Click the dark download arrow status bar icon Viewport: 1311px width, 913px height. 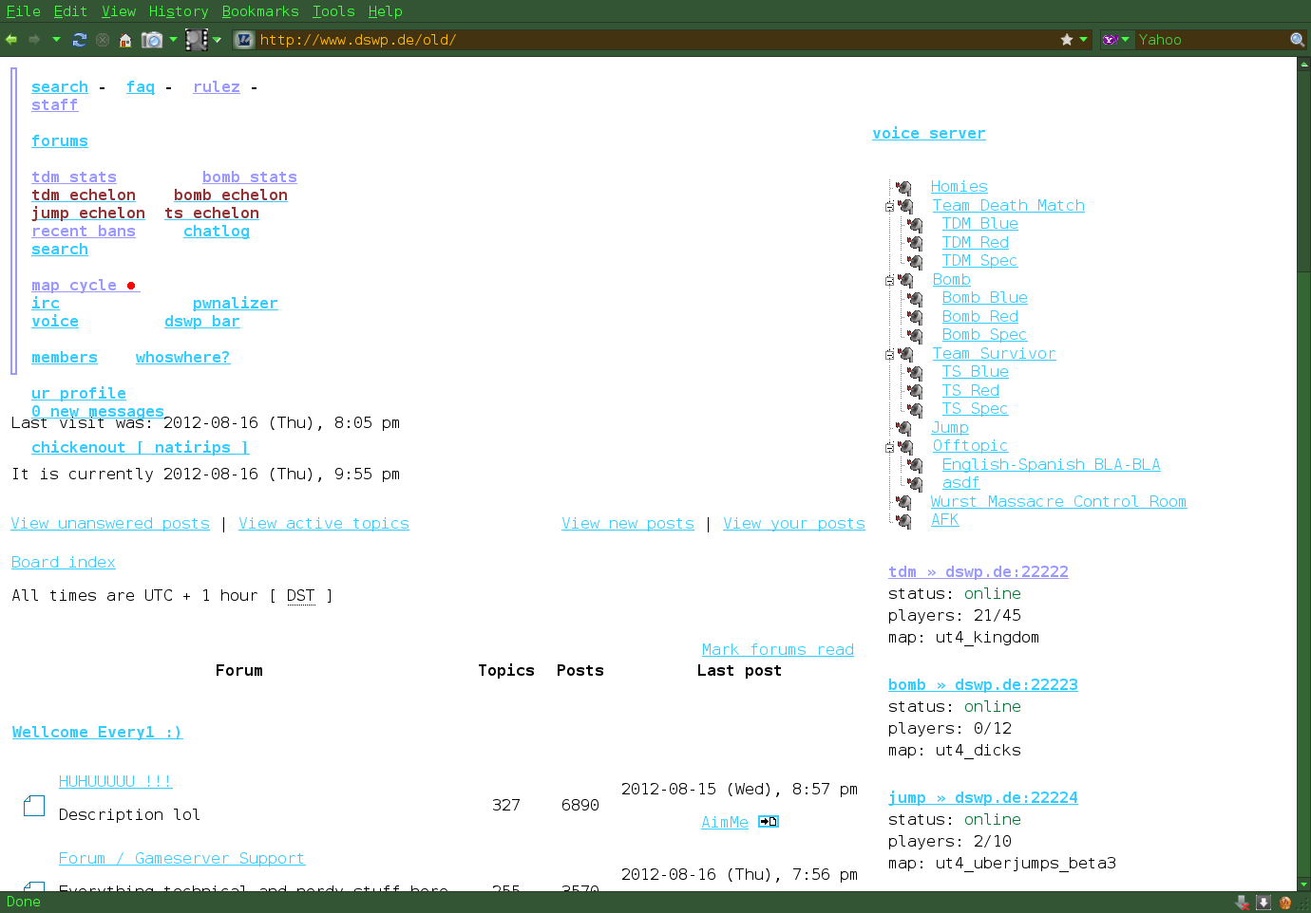tap(1263, 903)
